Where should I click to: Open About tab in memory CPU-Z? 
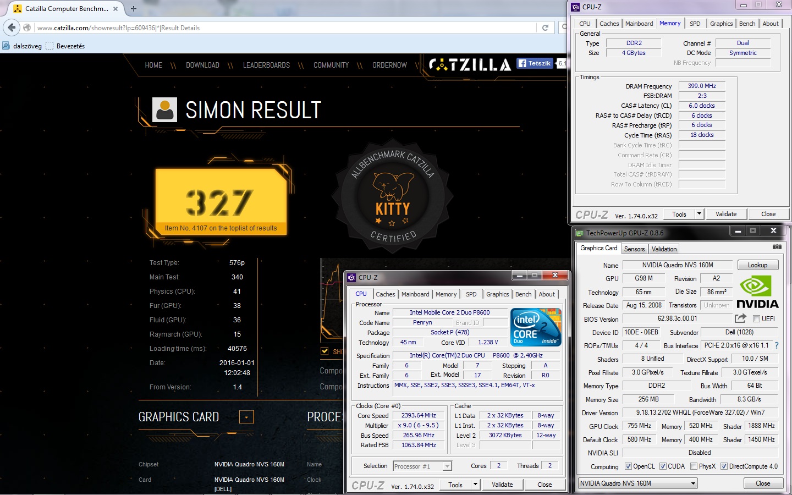(771, 24)
